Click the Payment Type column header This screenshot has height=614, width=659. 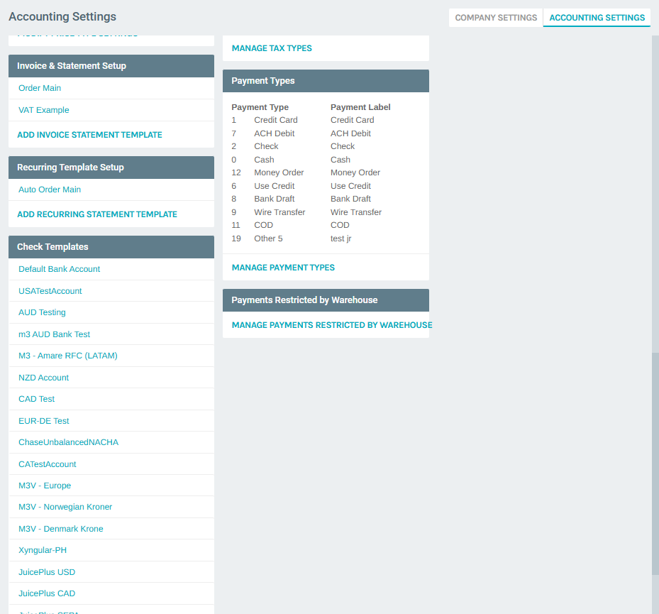pyautogui.click(x=260, y=107)
